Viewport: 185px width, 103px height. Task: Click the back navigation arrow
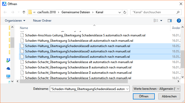5,12
